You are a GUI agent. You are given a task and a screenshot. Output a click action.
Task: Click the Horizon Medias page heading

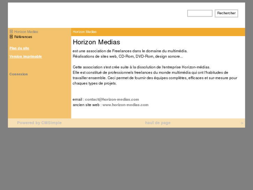click(96, 42)
